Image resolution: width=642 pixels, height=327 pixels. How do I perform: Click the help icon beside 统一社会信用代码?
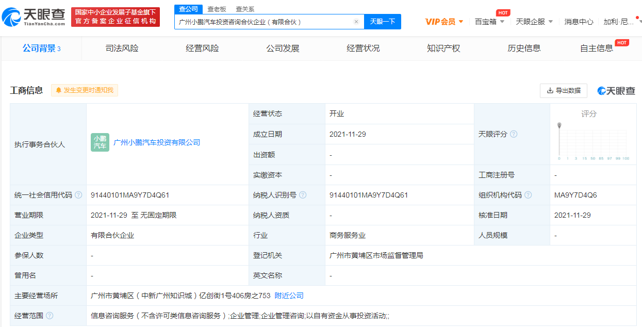click(78, 195)
